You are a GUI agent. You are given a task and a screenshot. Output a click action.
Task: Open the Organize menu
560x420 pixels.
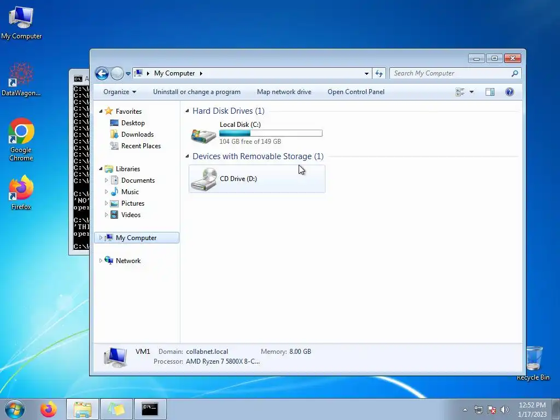[x=120, y=92]
